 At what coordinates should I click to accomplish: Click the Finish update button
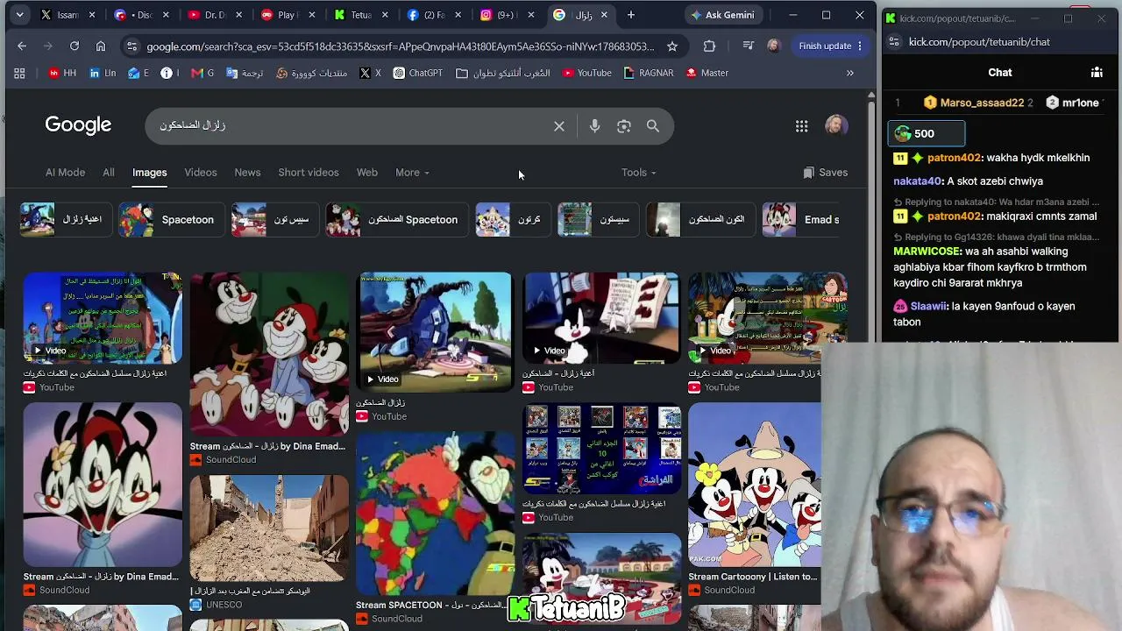tap(830, 46)
